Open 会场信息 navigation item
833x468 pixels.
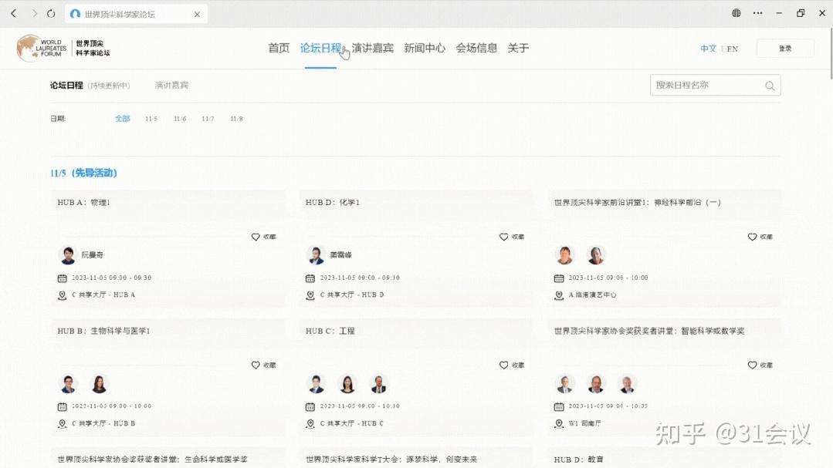coord(476,49)
